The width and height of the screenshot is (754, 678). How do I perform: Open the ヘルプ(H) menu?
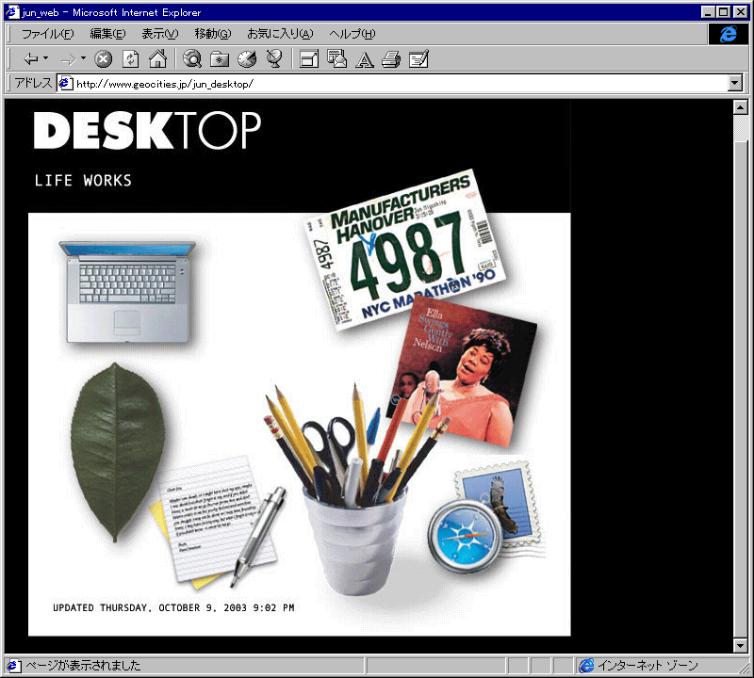point(352,34)
